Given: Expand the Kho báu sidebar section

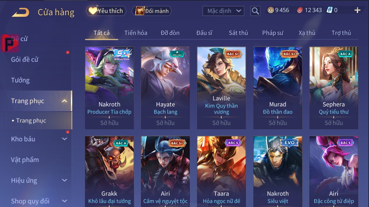Looking at the screenshot, I should coord(64,139).
